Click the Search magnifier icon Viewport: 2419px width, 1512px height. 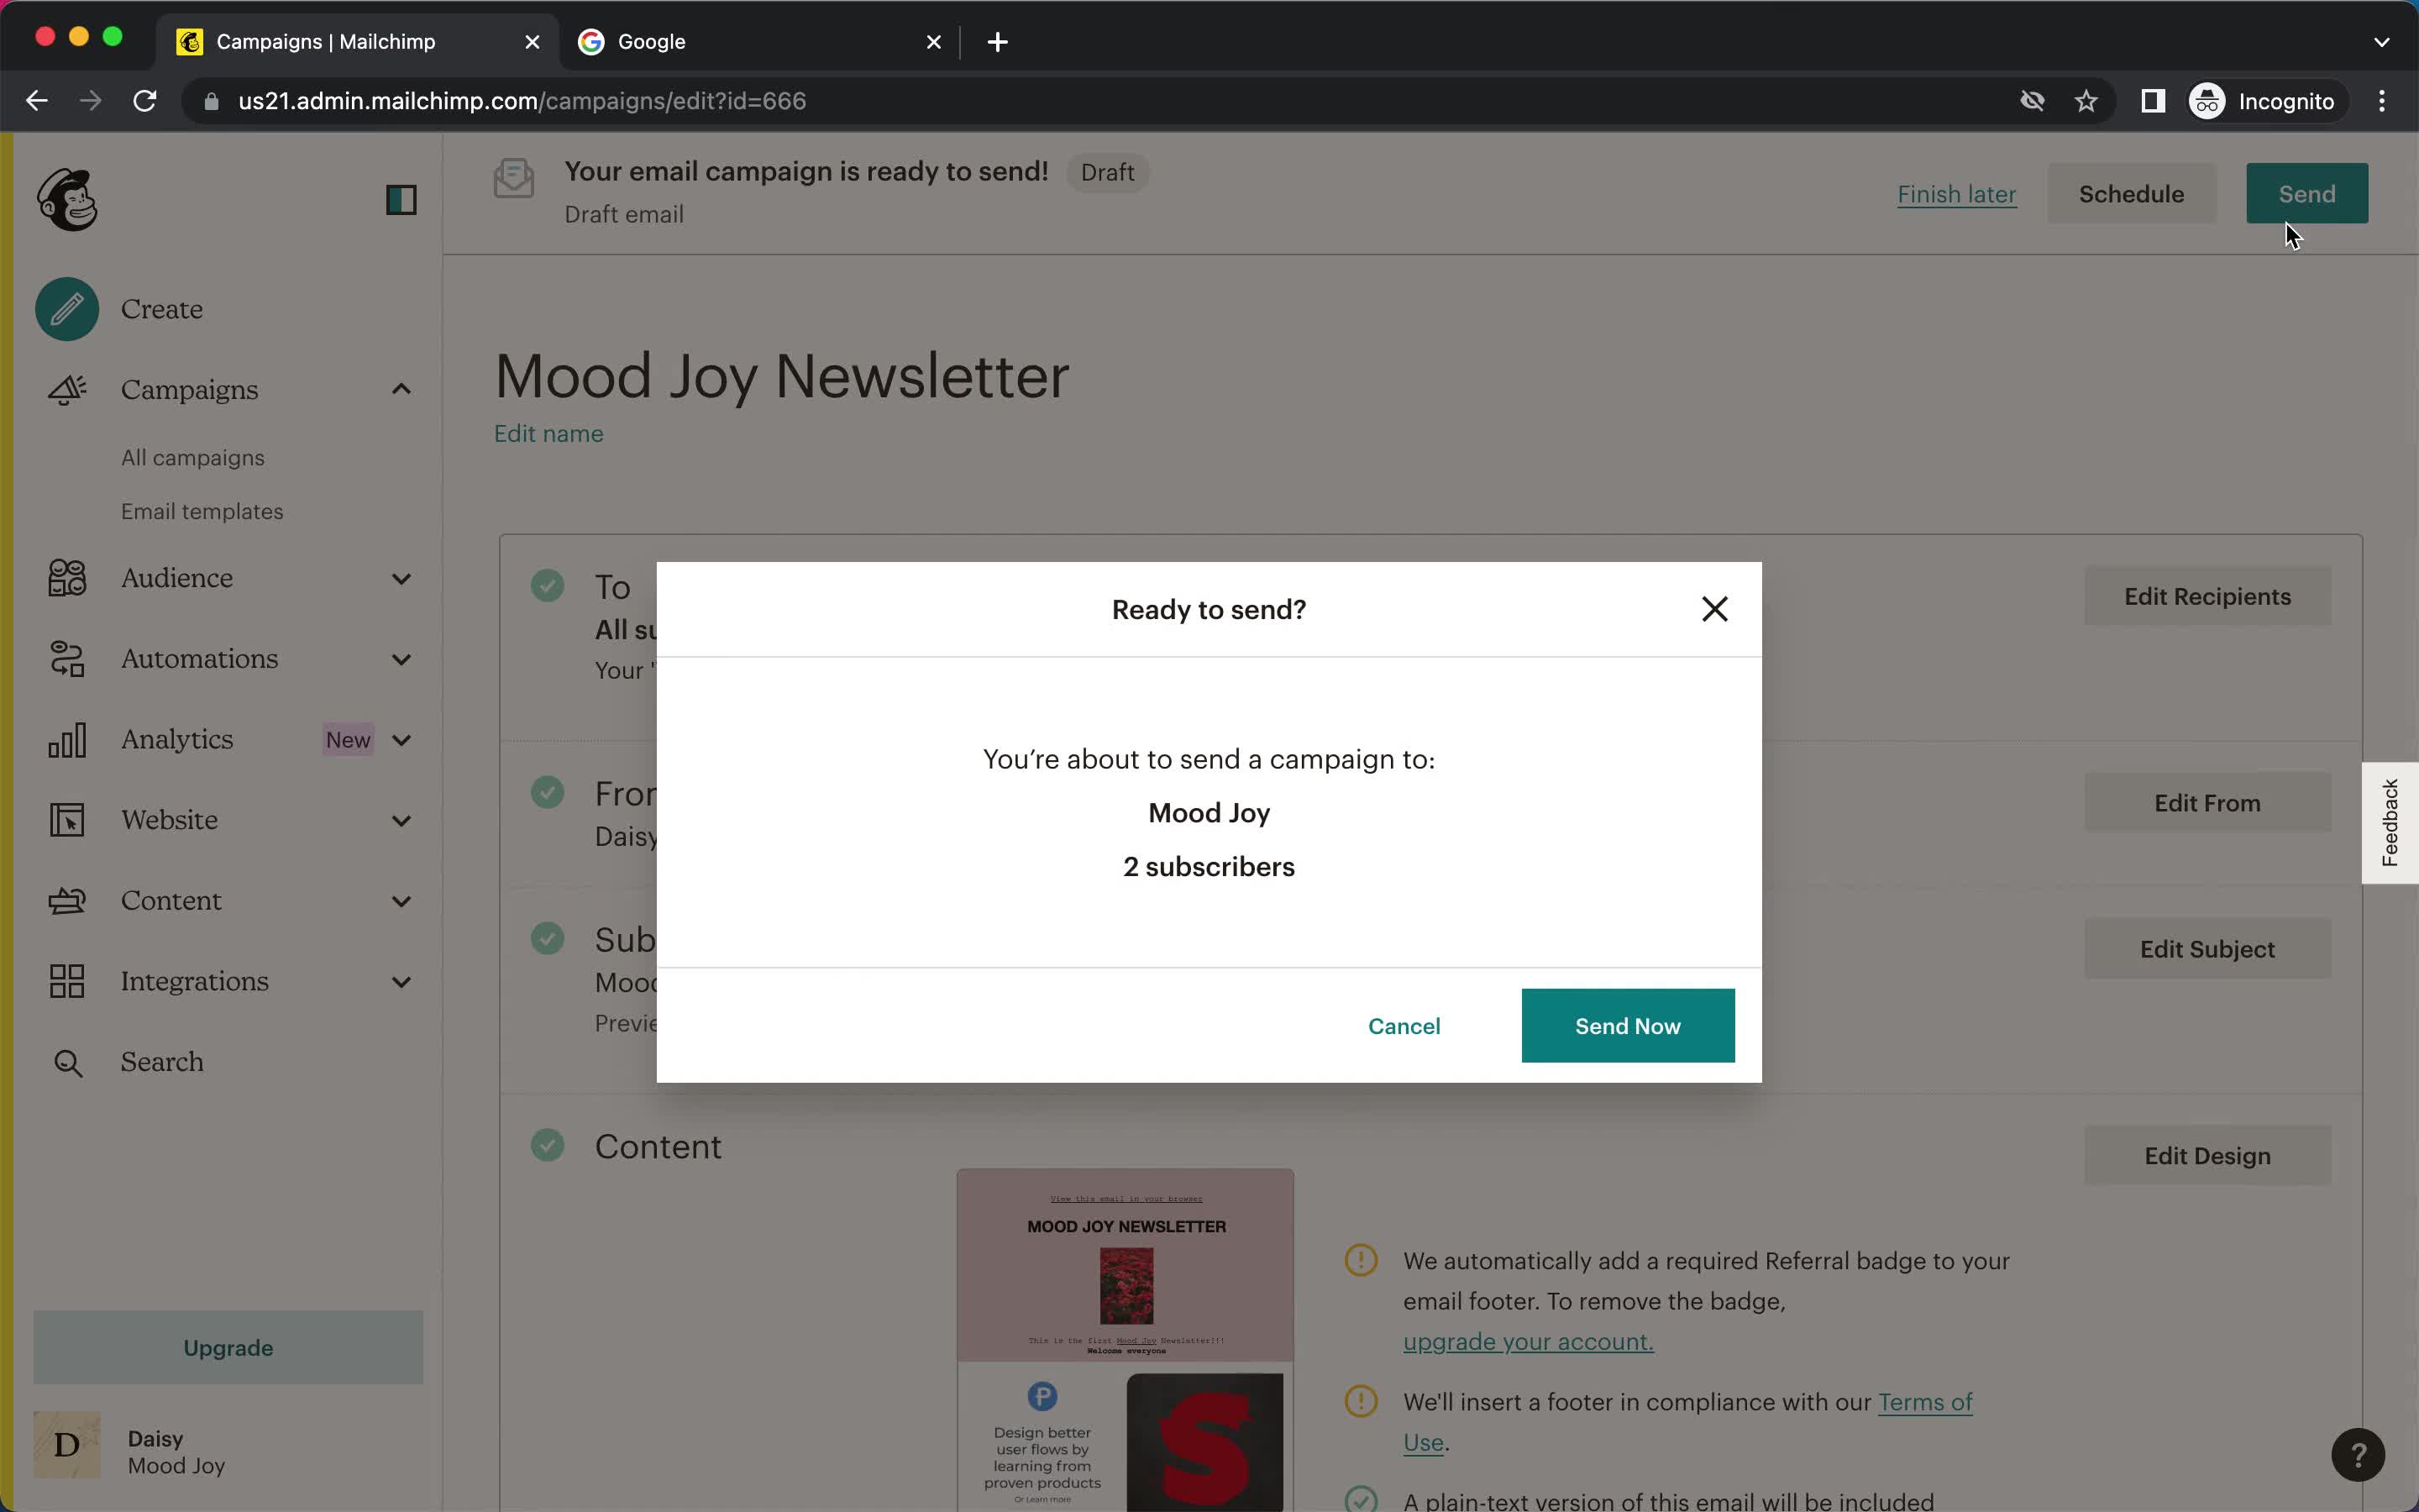pos(66,1061)
